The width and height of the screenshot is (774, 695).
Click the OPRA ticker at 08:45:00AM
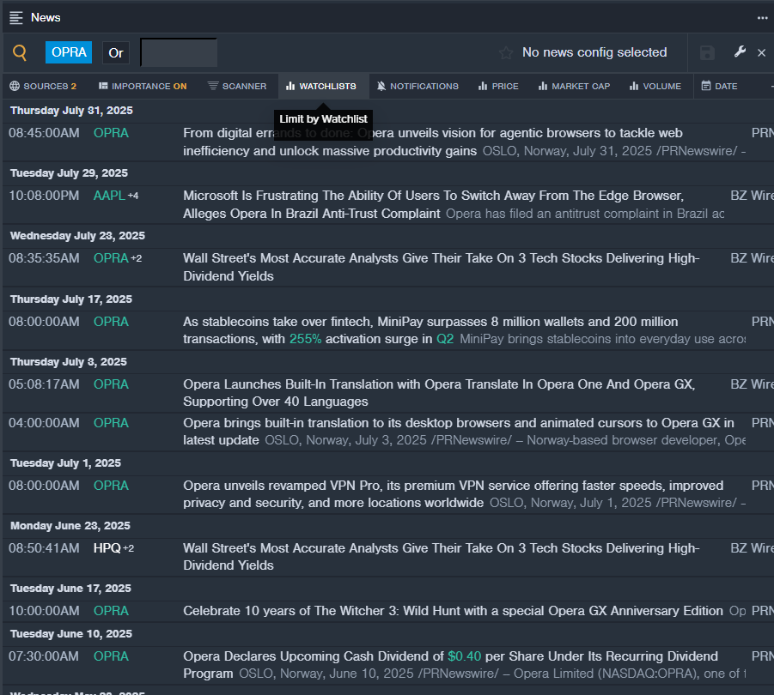tap(111, 133)
